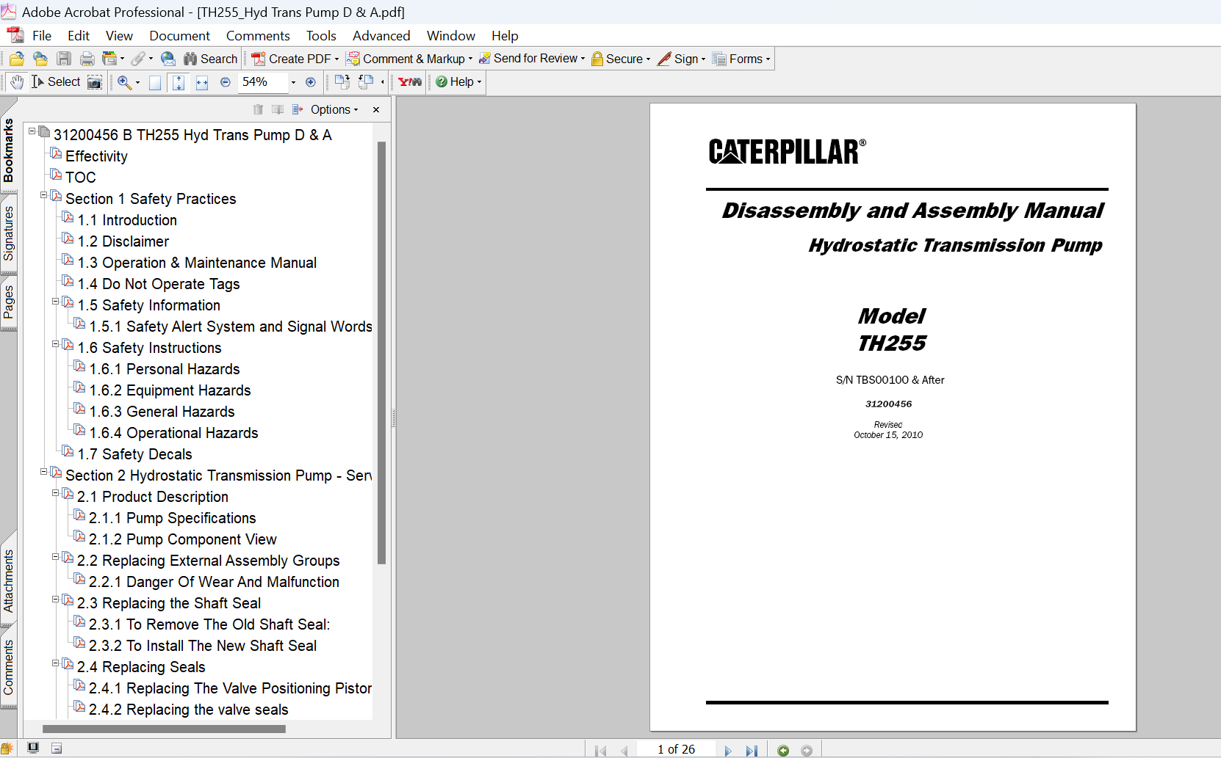Close the Bookmarks panel with the X
This screenshot has height=758, width=1221.
376,109
